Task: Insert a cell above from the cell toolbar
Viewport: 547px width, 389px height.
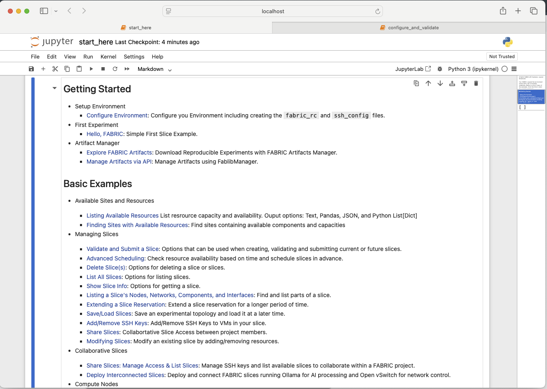Action: point(452,83)
